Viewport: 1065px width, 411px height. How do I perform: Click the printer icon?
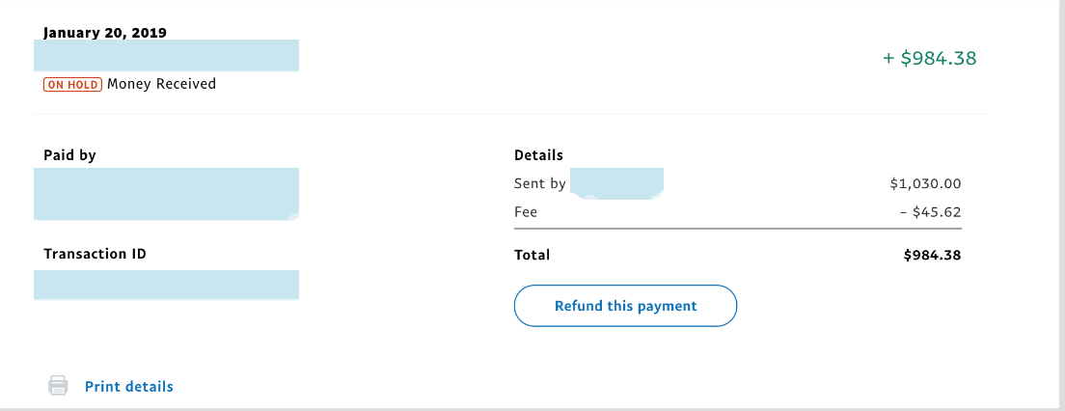[x=59, y=386]
